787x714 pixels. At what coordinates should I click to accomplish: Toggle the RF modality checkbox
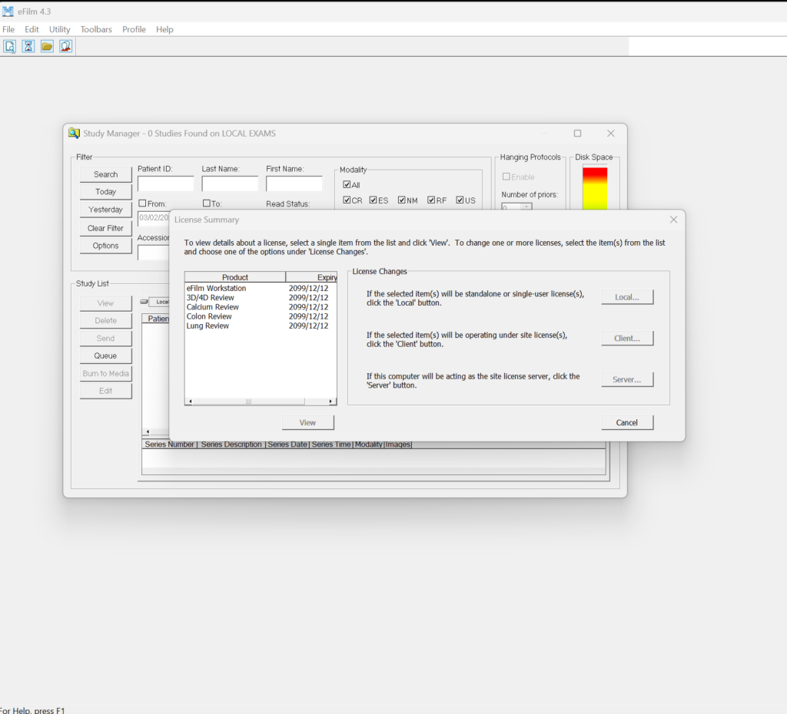tap(431, 200)
